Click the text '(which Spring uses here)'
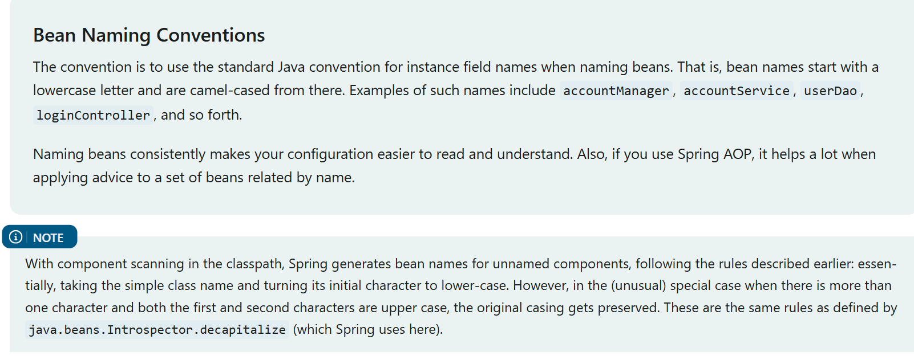 pos(367,329)
